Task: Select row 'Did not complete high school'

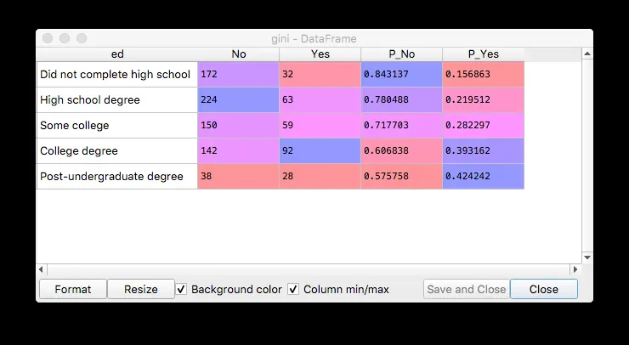Action: point(117,74)
